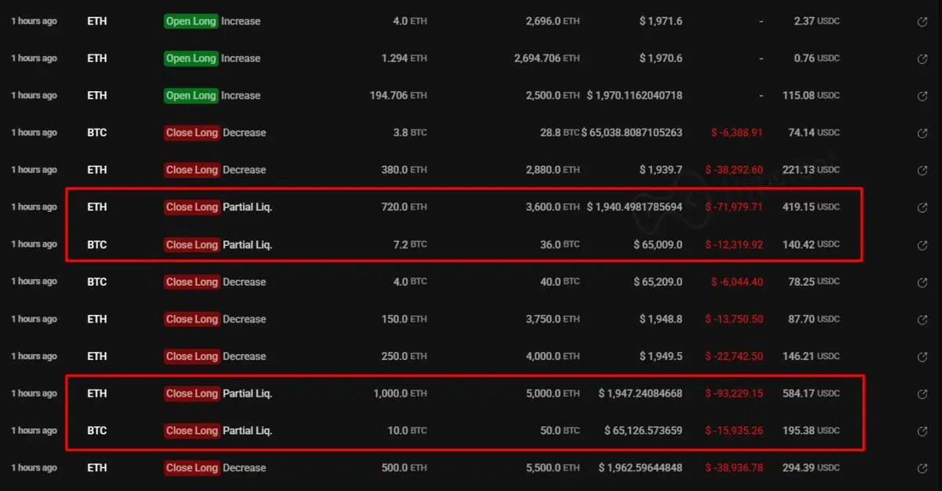Open external link icon for 194.706 ETH row

coord(922,96)
